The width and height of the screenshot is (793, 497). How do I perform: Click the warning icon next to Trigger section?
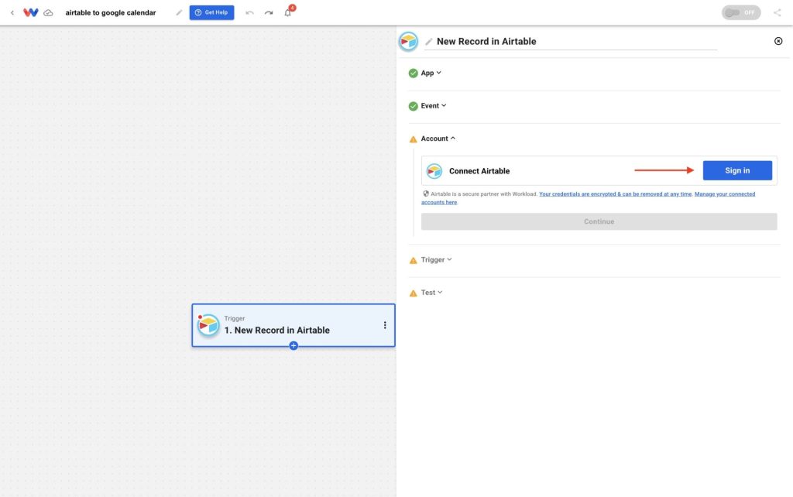pos(414,260)
